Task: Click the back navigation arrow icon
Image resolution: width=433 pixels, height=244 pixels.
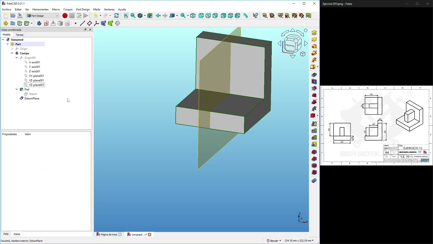Action: coord(158,16)
